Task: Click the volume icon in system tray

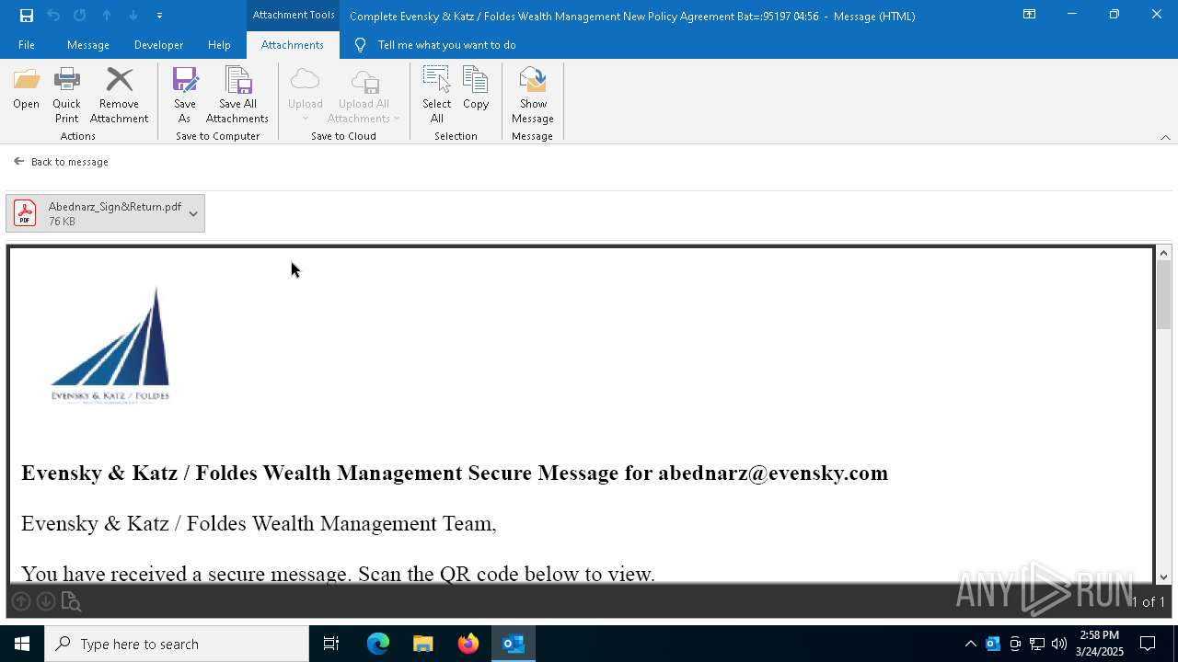Action: coord(1058,644)
